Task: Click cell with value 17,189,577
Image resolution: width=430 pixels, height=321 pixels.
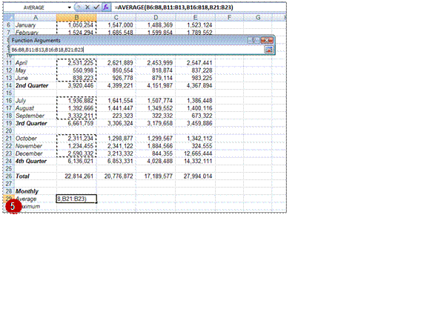Action: [156, 176]
